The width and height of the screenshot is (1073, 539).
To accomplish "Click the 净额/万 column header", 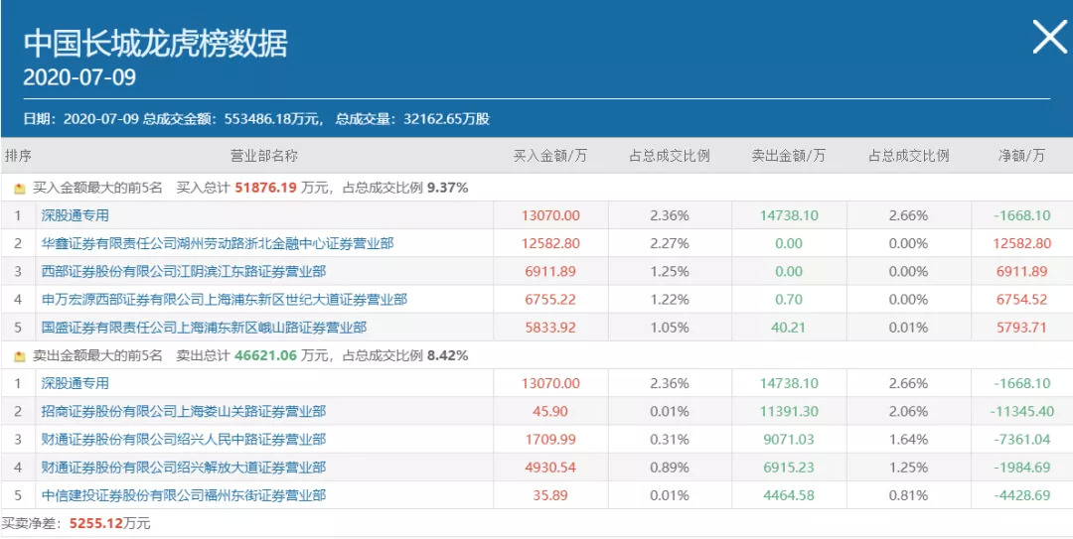I will click(x=1021, y=156).
